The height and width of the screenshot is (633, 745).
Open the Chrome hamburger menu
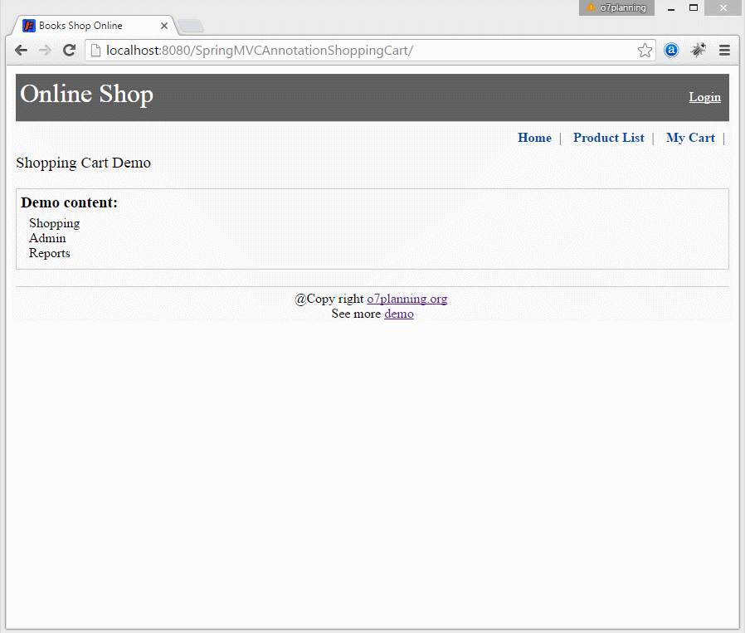(x=724, y=50)
